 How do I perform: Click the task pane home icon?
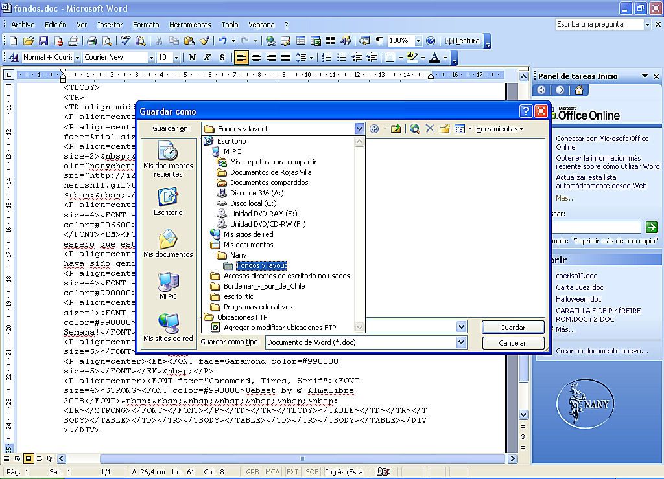pyautogui.click(x=579, y=90)
